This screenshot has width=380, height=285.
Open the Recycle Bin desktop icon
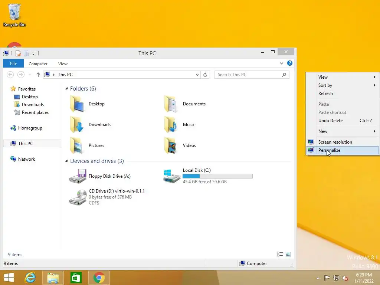pyautogui.click(x=14, y=15)
